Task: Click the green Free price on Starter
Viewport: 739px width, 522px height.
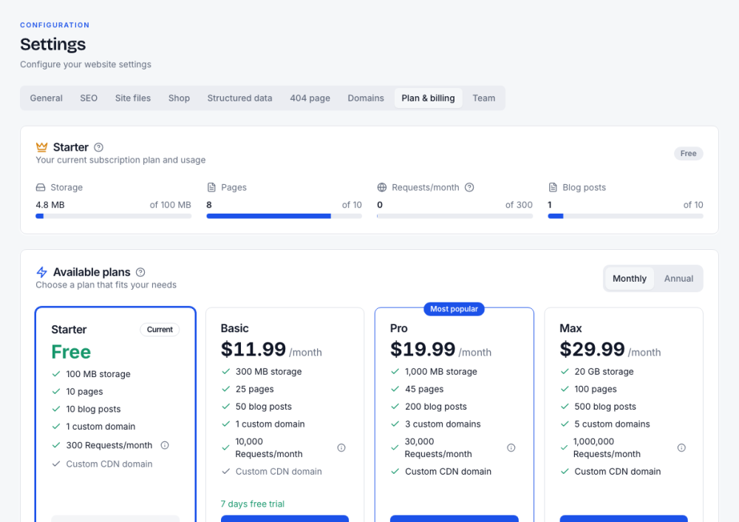Action: click(x=71, y=352)
